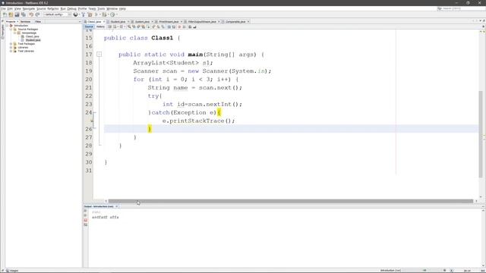
Task: Select Student.java in the Projects tree
Action: (x=33, y=40)
